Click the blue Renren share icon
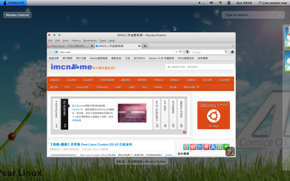 point(213,147)
